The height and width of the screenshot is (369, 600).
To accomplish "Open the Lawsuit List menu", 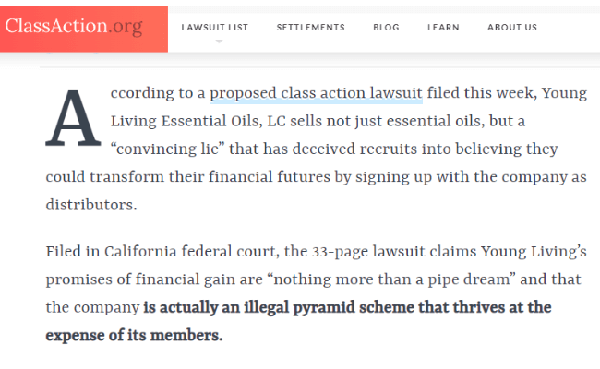I will (x=215, y=28).
